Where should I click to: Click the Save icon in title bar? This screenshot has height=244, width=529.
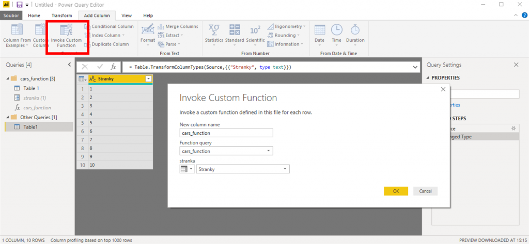pyautogui.click(x=20, y=5)
